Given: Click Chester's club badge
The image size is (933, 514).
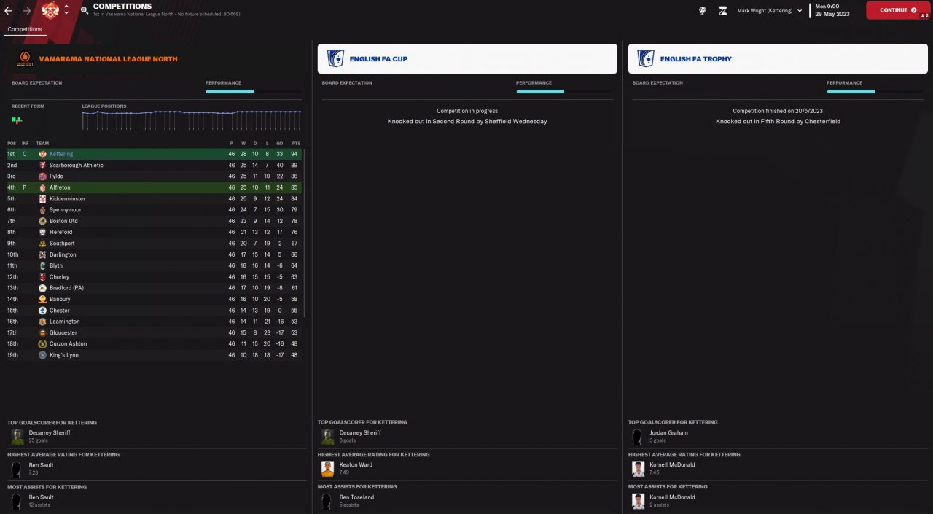Looking at the screenshot, I should point(42,311).
